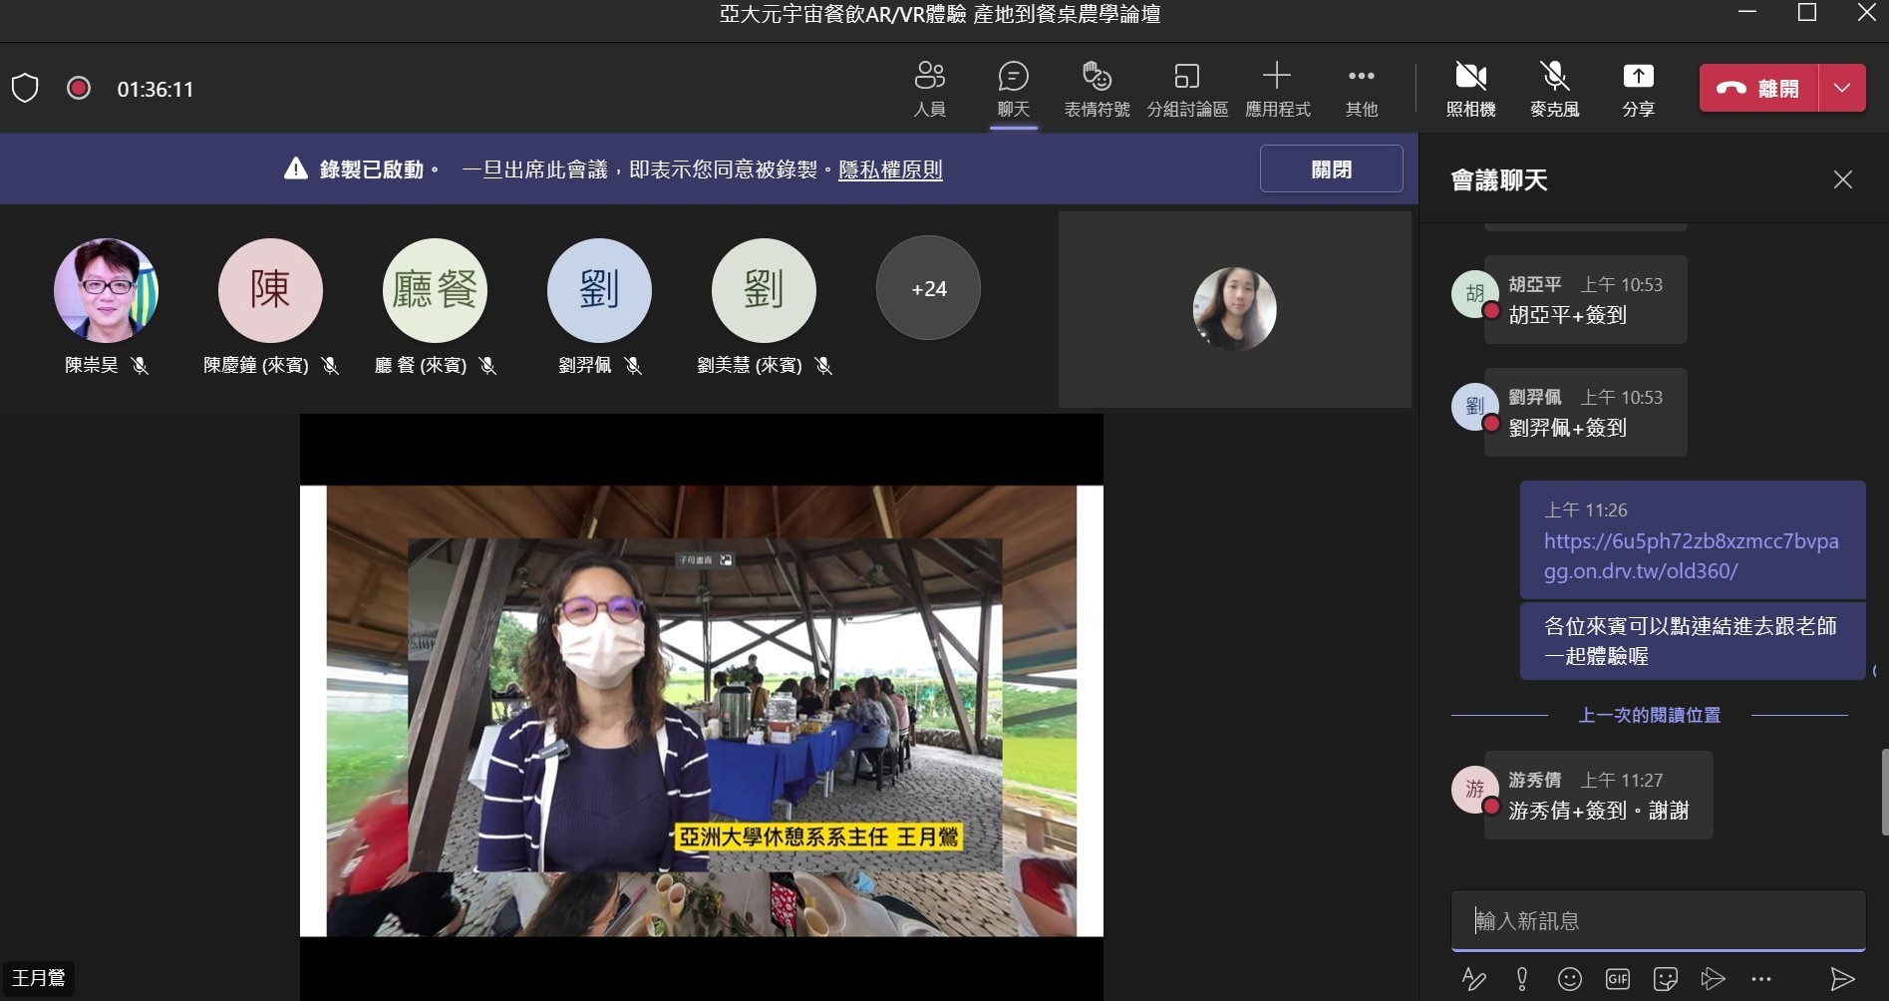Open 分組討論區 breakout rooms
Screen dimensions: 1889x1001
tap(1187, 89)
